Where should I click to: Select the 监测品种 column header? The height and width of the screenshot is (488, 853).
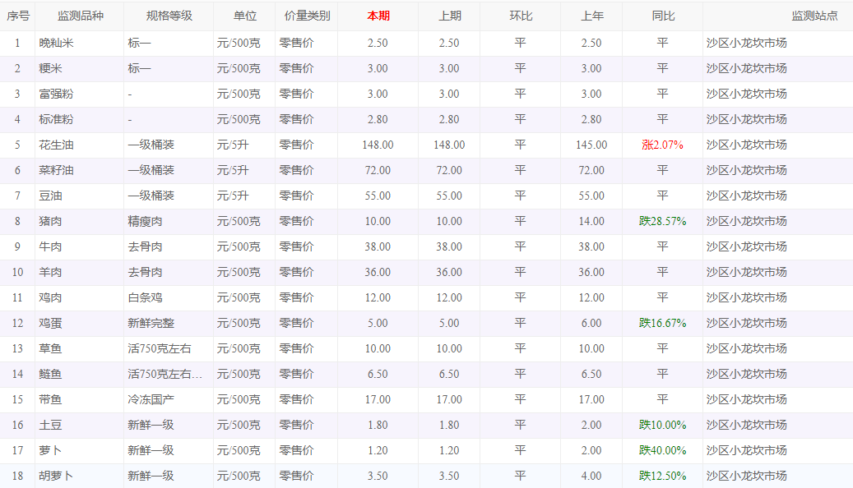(x=80, y=16)
